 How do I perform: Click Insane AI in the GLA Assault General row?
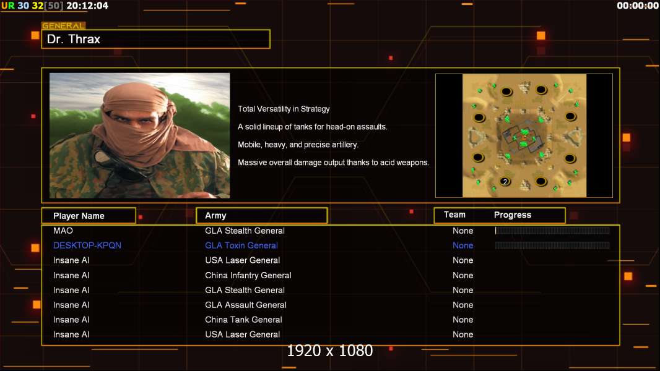coord(71,305)
